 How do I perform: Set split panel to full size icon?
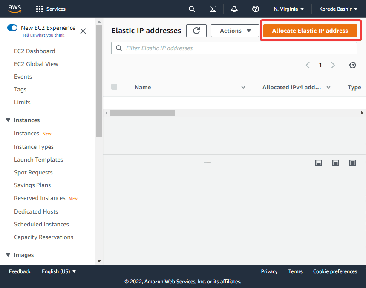point(353,163)
